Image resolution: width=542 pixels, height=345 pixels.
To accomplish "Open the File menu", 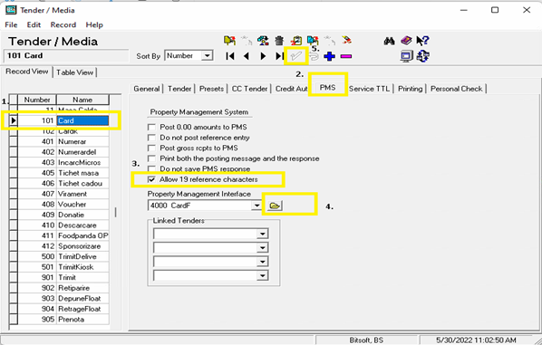I will [x=11, y=24].
